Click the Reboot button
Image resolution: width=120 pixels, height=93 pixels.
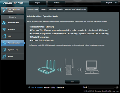(x=57, y=3)
